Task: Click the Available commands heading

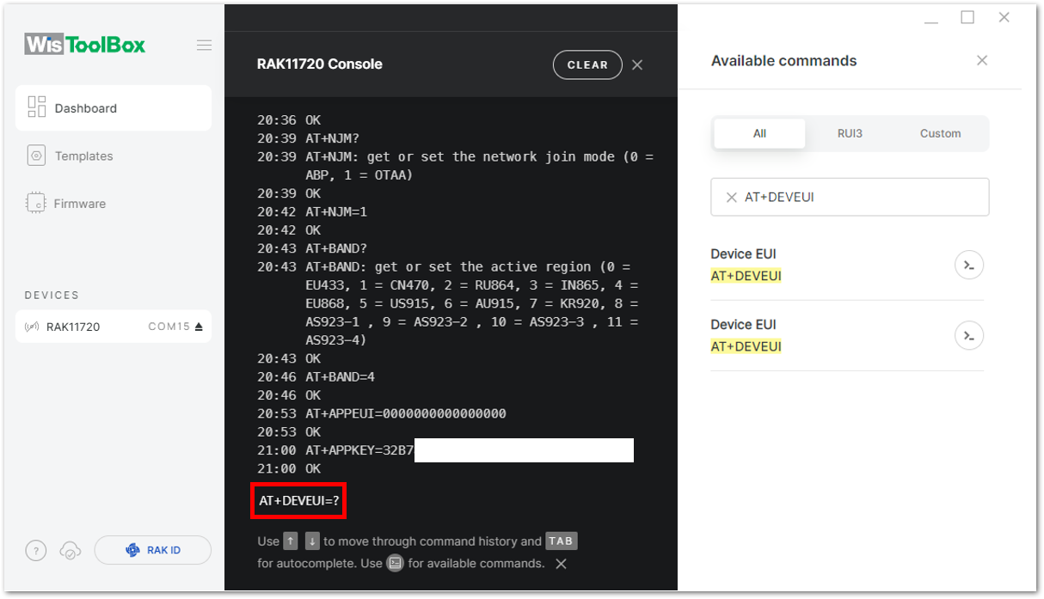Action: coord(783,61)
